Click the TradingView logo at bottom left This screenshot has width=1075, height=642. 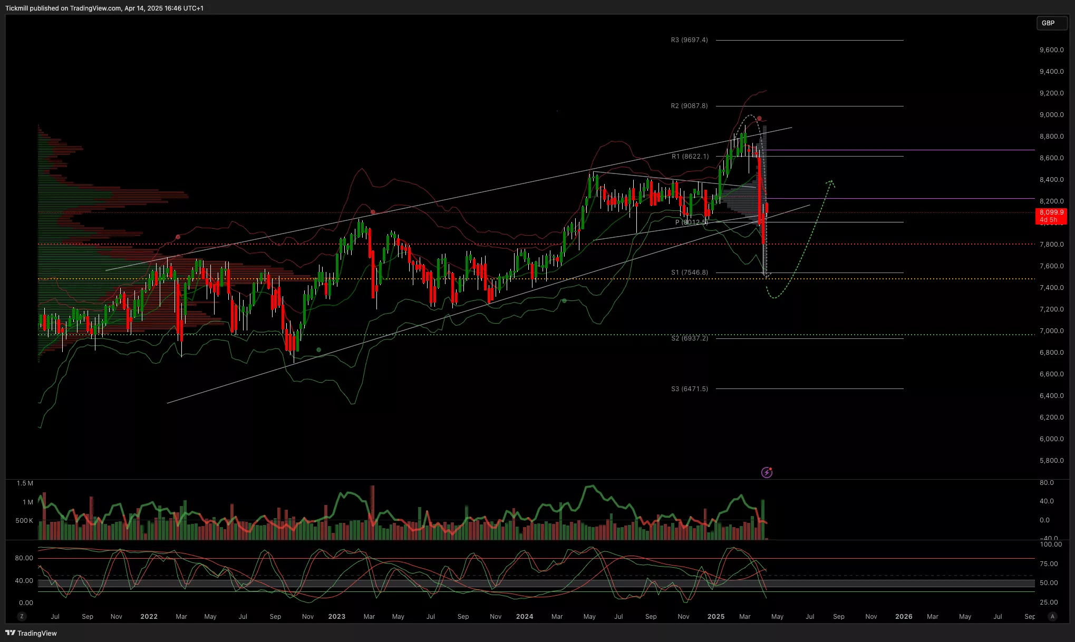(31, 633)
